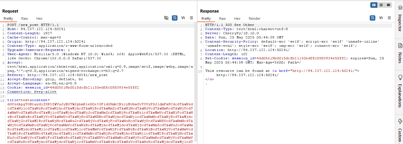Click the session_id cookie value in Request
Screen dimensions: 403x144
coord(94,87)
